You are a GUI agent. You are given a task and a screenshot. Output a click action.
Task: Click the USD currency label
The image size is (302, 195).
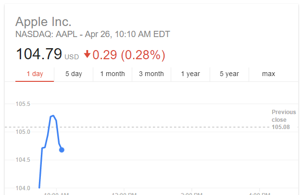(72, 57)
